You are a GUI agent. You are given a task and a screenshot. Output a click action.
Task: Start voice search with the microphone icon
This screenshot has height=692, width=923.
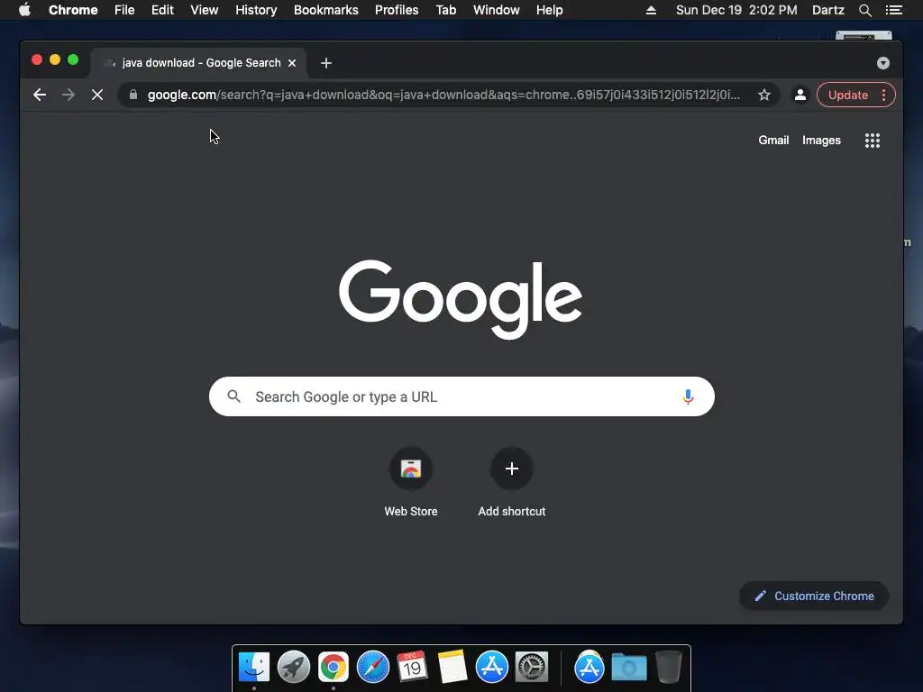point(688,396)
